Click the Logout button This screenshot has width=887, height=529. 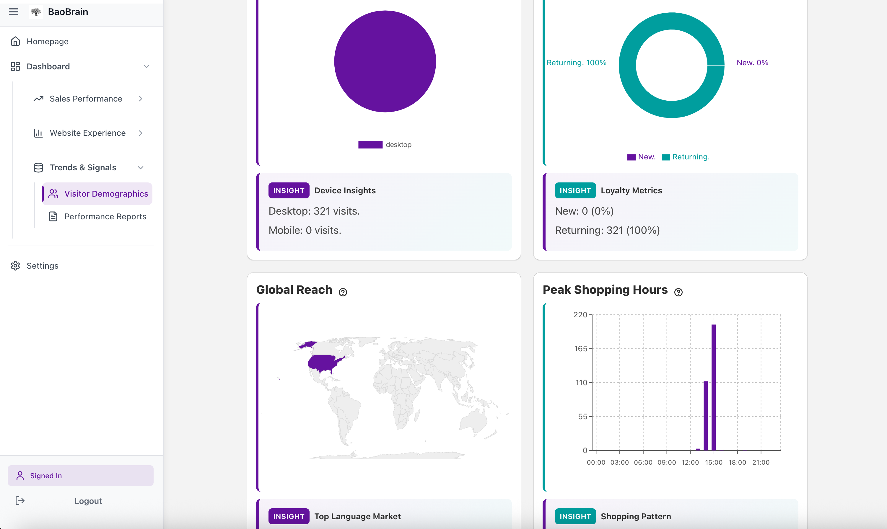coord(88,501)
